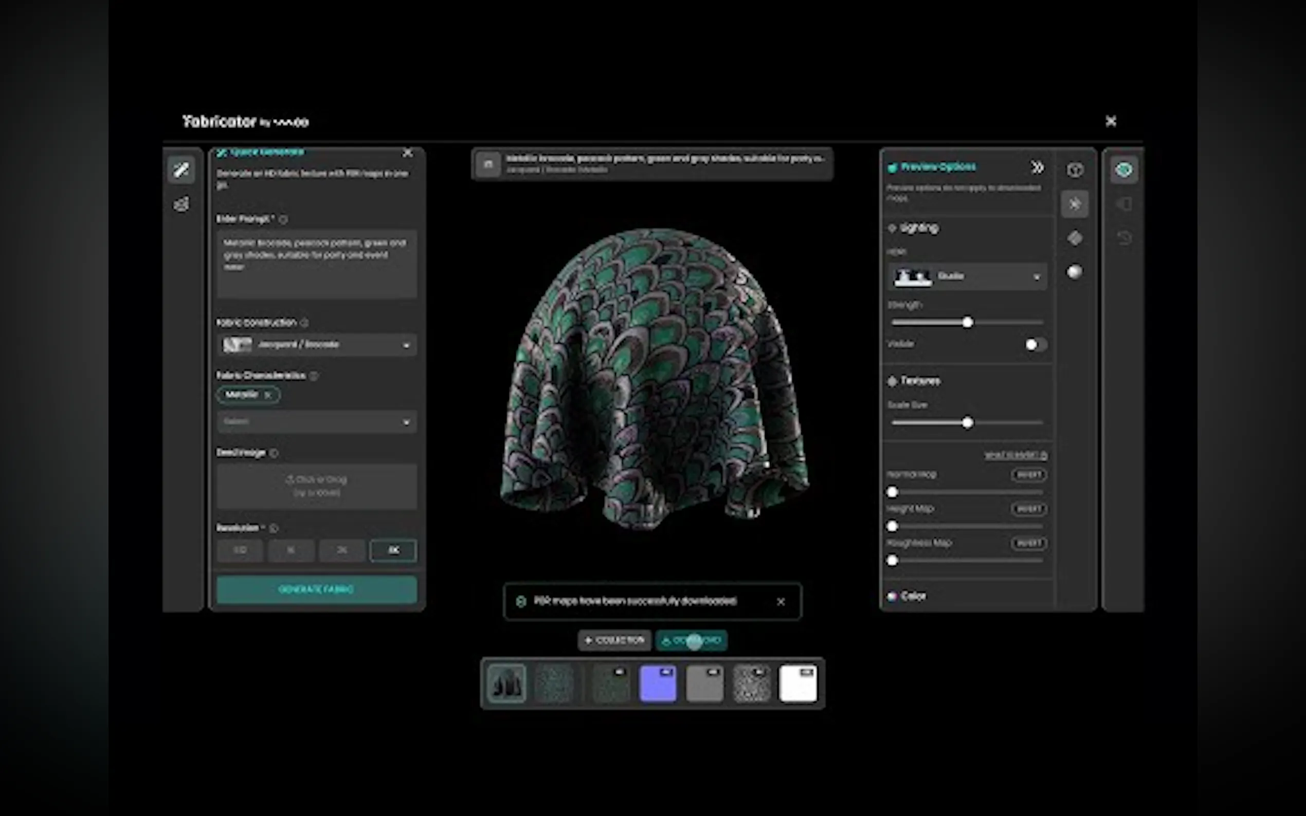Select the gray map thumbnail
This screenshot has height=816, width=1306.
pyautogui.click(x=704, y=683)
